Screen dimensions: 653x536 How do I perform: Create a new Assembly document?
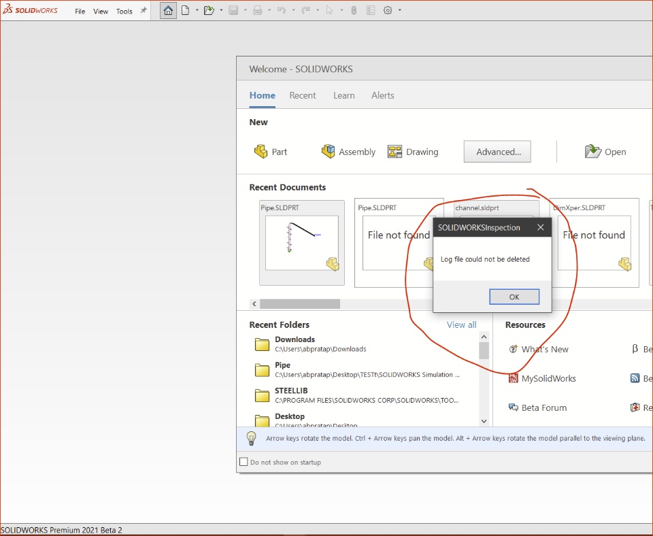pos(348,152)
